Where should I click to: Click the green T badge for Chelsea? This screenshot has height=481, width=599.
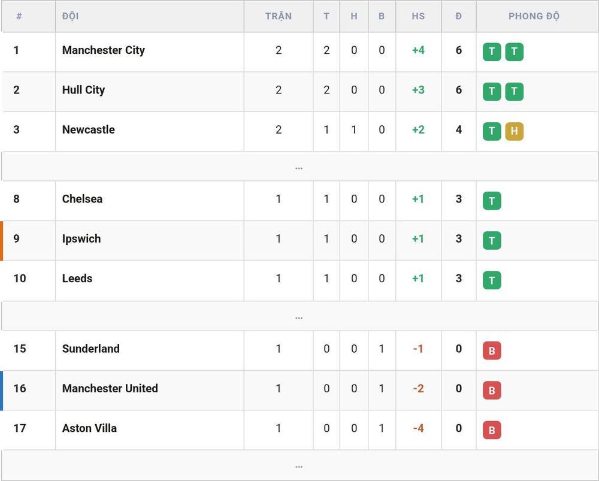492,201
